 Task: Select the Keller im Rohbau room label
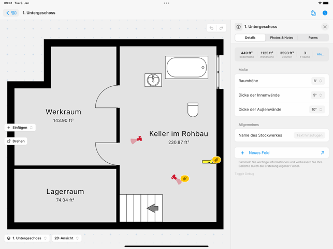[x=179, y=134]
